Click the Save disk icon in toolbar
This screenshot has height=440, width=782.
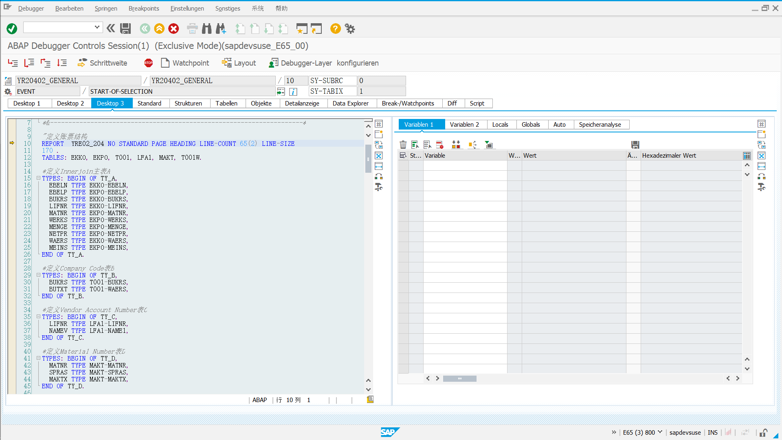tap(125, 29)
